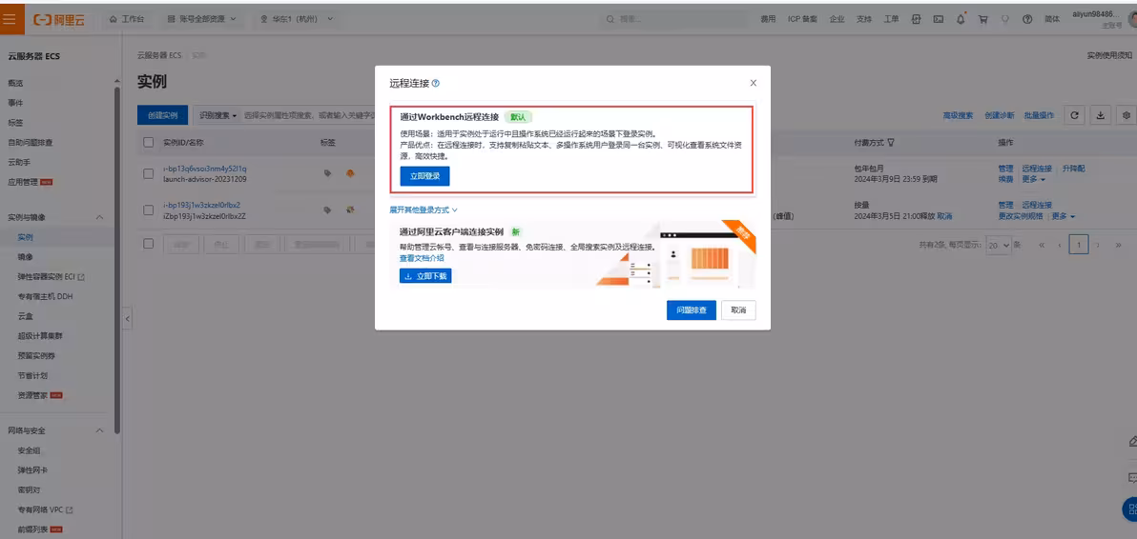
Task: Click the edit pencil icon on right edge
Action: 1132,441
